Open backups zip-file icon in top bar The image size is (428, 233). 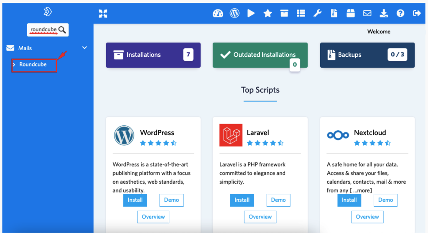334,13
